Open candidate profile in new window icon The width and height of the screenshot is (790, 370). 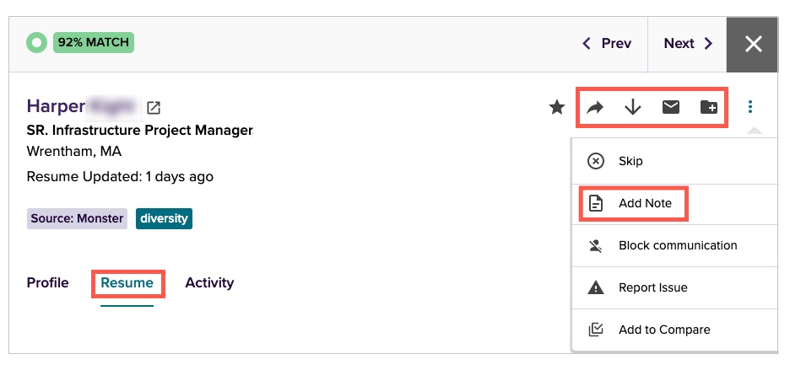point(154,107)
